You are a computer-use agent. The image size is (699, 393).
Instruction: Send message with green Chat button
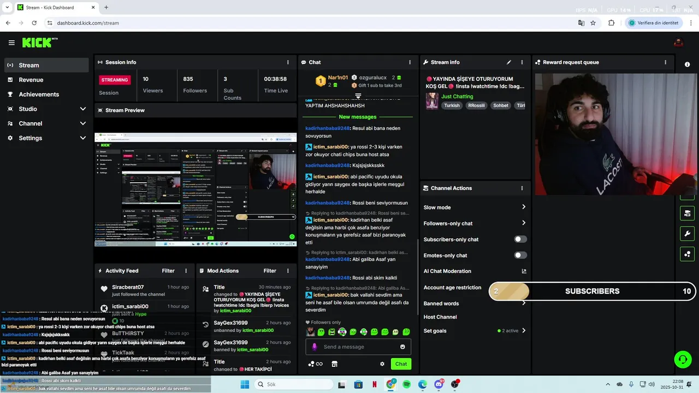pyautogui.click(x=401, y=364)
